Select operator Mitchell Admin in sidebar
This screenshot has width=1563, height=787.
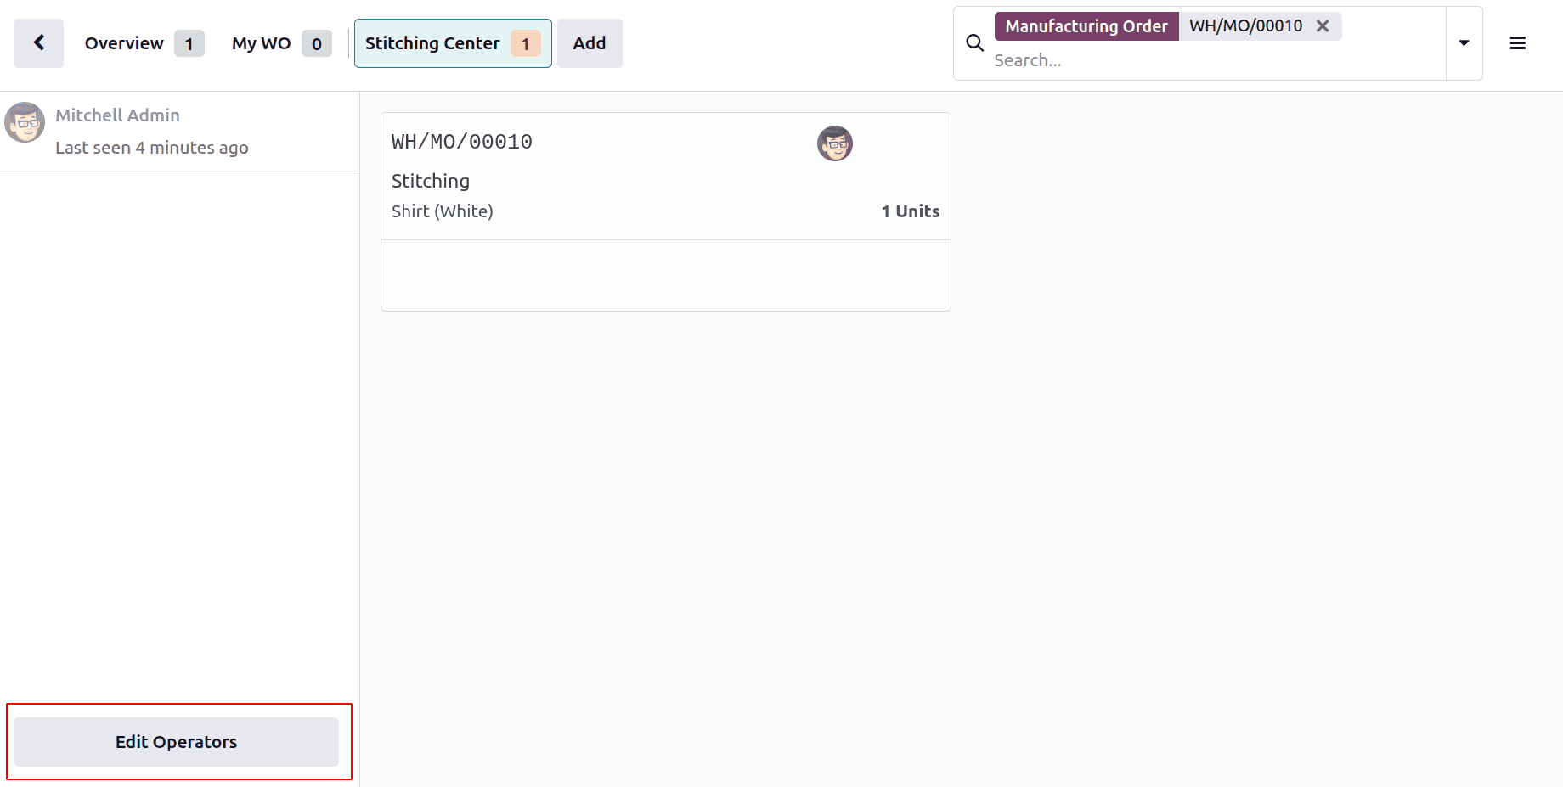[x=179, y=131]
